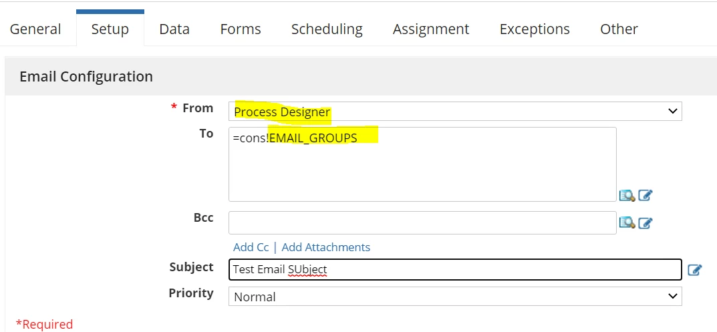The height and width of the screenshot is (332, 717).
Task: Go to the Forms tab
Action: [x=241, y=29]
